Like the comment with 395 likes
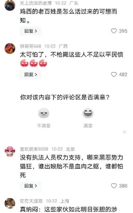Viewport: 133px width, 213px height. (114, 31)
